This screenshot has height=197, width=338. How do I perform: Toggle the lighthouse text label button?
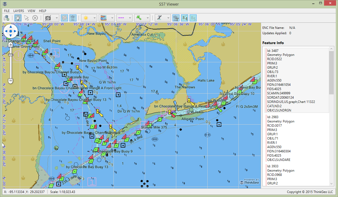[176, 18]
